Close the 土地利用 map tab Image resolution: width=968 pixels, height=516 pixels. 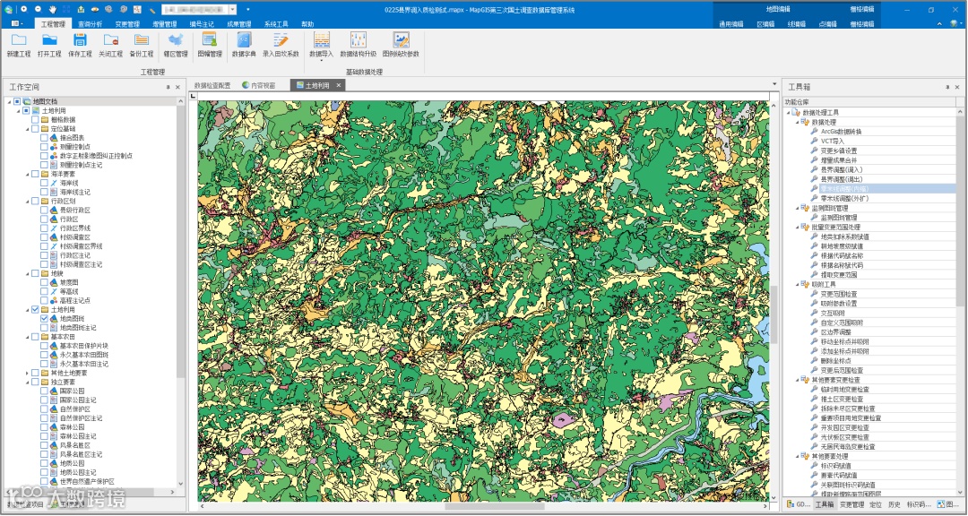[x=338, y=86]
